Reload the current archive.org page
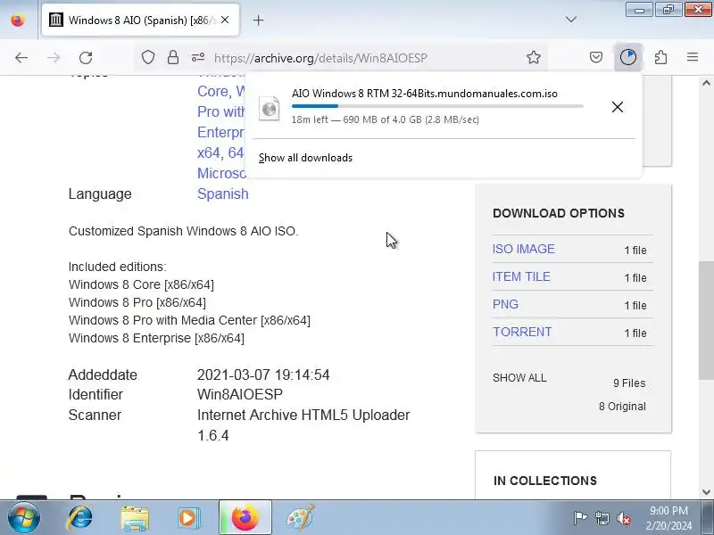This screenshot has height=535, width=714. tap(86, 58)
